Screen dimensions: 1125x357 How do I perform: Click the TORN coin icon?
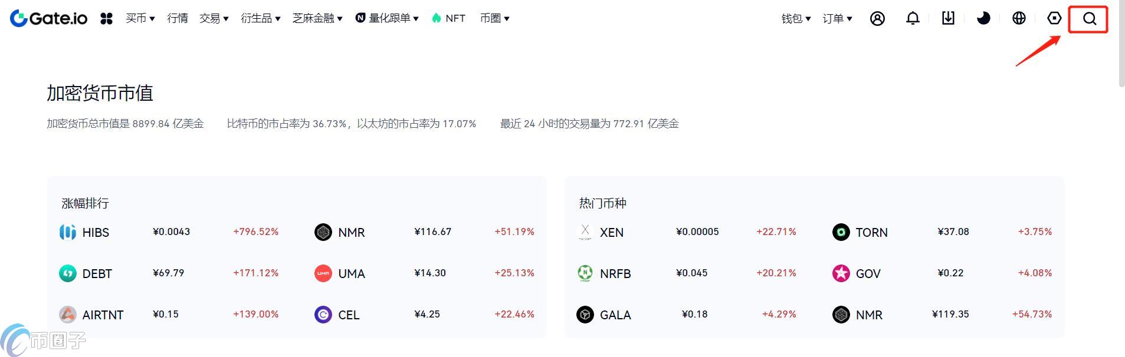click(840, 232)
